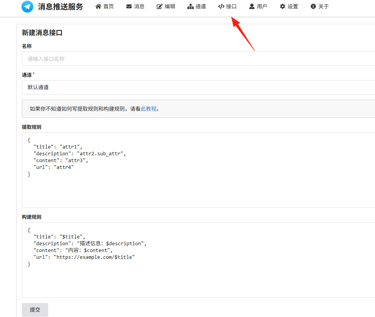Click inside the 构建规则 text area
Viewport: 375px width, 317px height.
point(198,260)
